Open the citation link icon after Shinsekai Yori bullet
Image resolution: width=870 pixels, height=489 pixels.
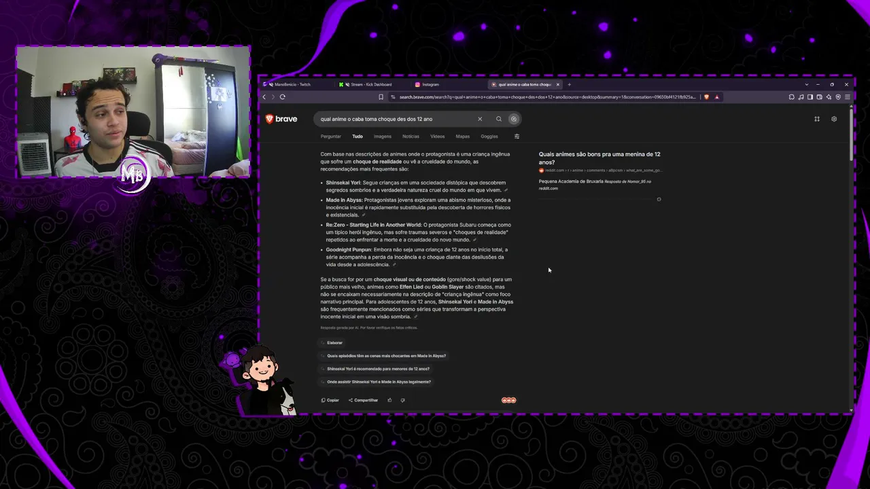pos(506,190)
